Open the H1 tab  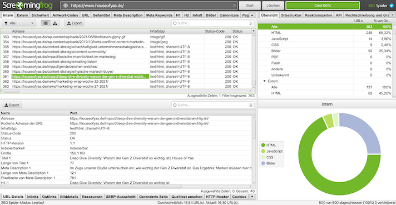coord(179,15)
